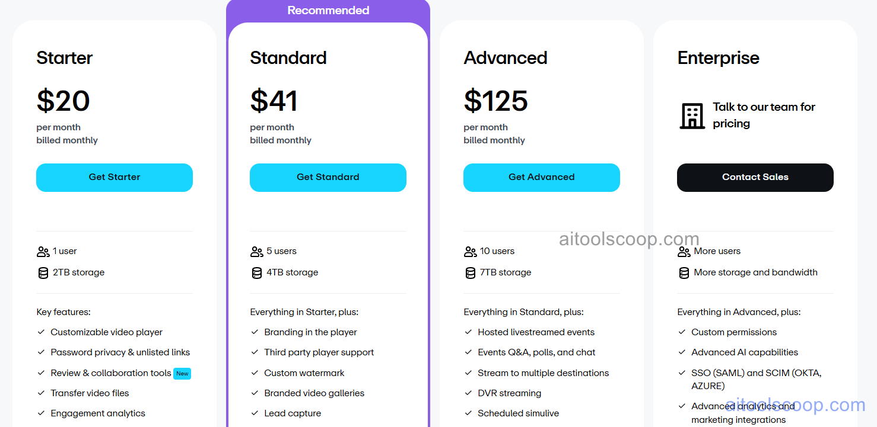877x427 pixels.
Task: Click the building icon beside Talk to our team
Action: (x=692, y=115)
